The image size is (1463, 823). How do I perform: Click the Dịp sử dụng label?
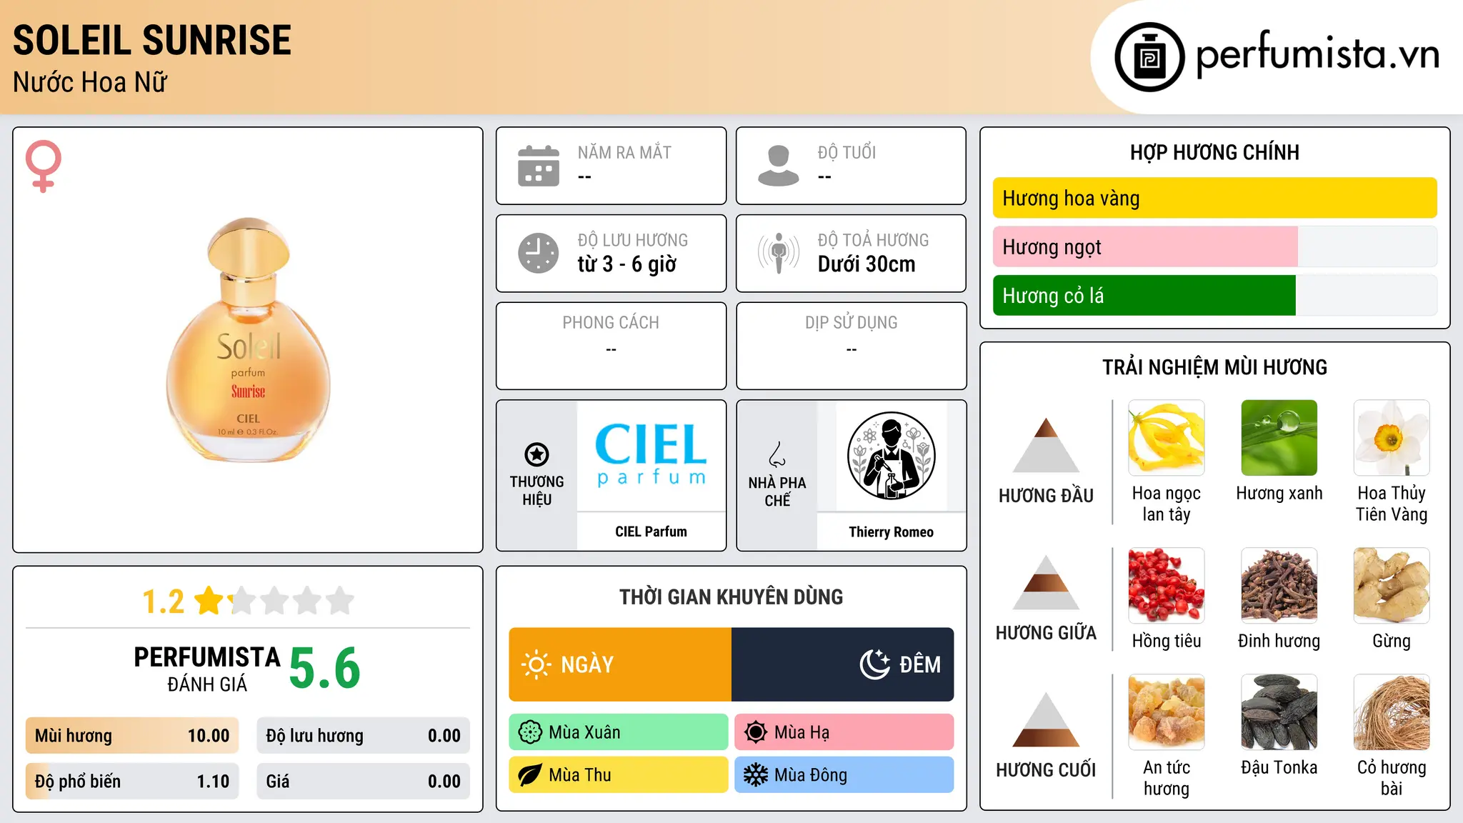coord(852,323)
